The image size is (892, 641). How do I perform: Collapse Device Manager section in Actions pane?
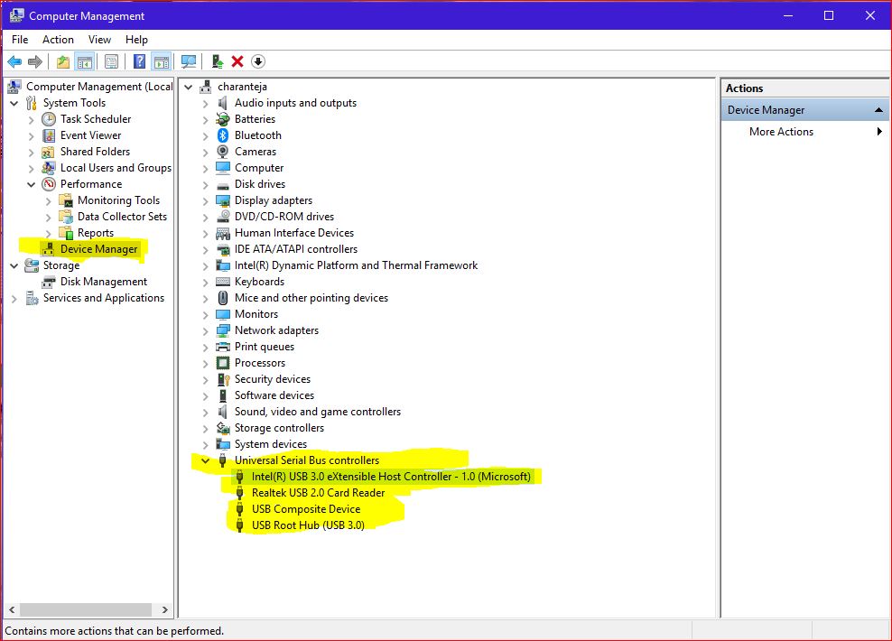(879, 110)
